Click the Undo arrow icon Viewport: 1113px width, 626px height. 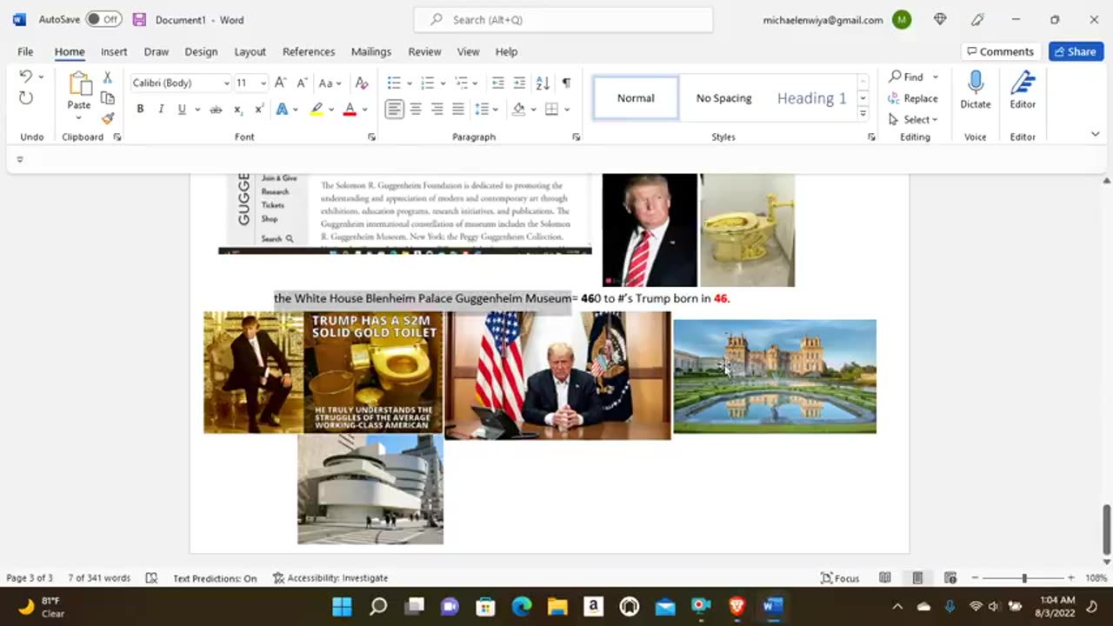pos(25,77)
